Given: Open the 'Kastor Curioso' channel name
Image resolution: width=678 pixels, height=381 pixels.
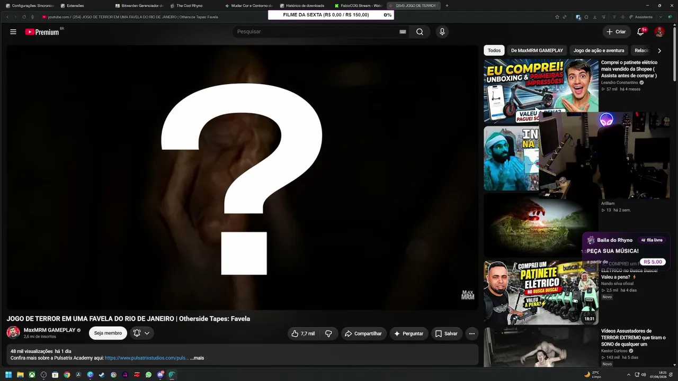Looking at the screenshot, I should (614, 351).
